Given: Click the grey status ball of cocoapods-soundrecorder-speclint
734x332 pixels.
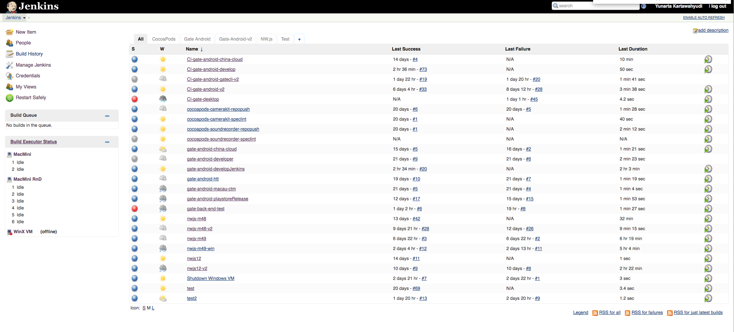Looking at the screenshot, I should coord(135,139).
